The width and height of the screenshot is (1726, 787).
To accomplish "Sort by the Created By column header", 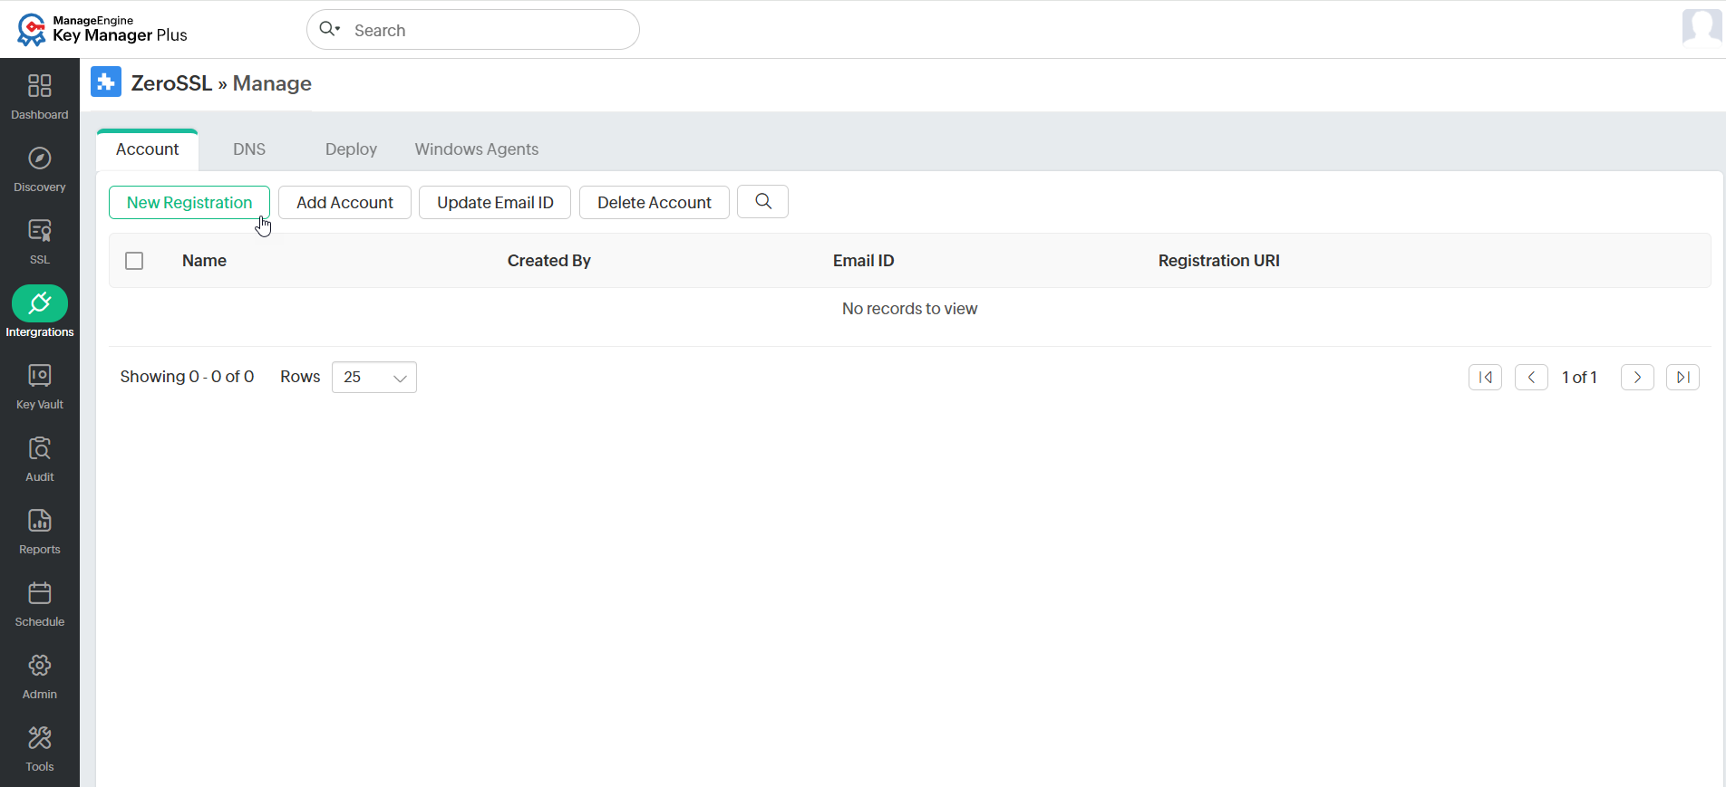I will click(x=549, y=261).
